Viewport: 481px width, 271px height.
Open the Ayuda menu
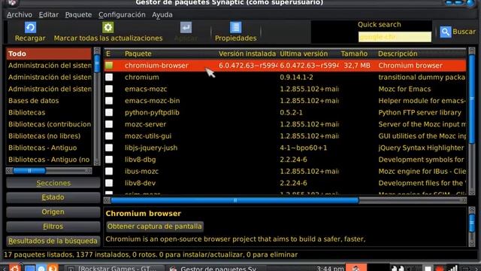pos(162,15)
